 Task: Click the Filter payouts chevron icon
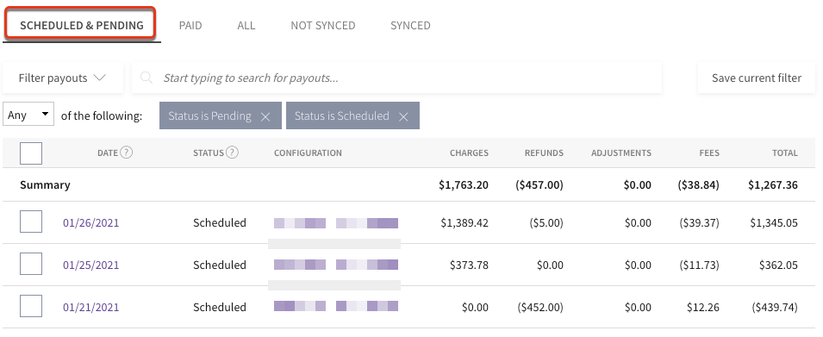pos(99,78)
